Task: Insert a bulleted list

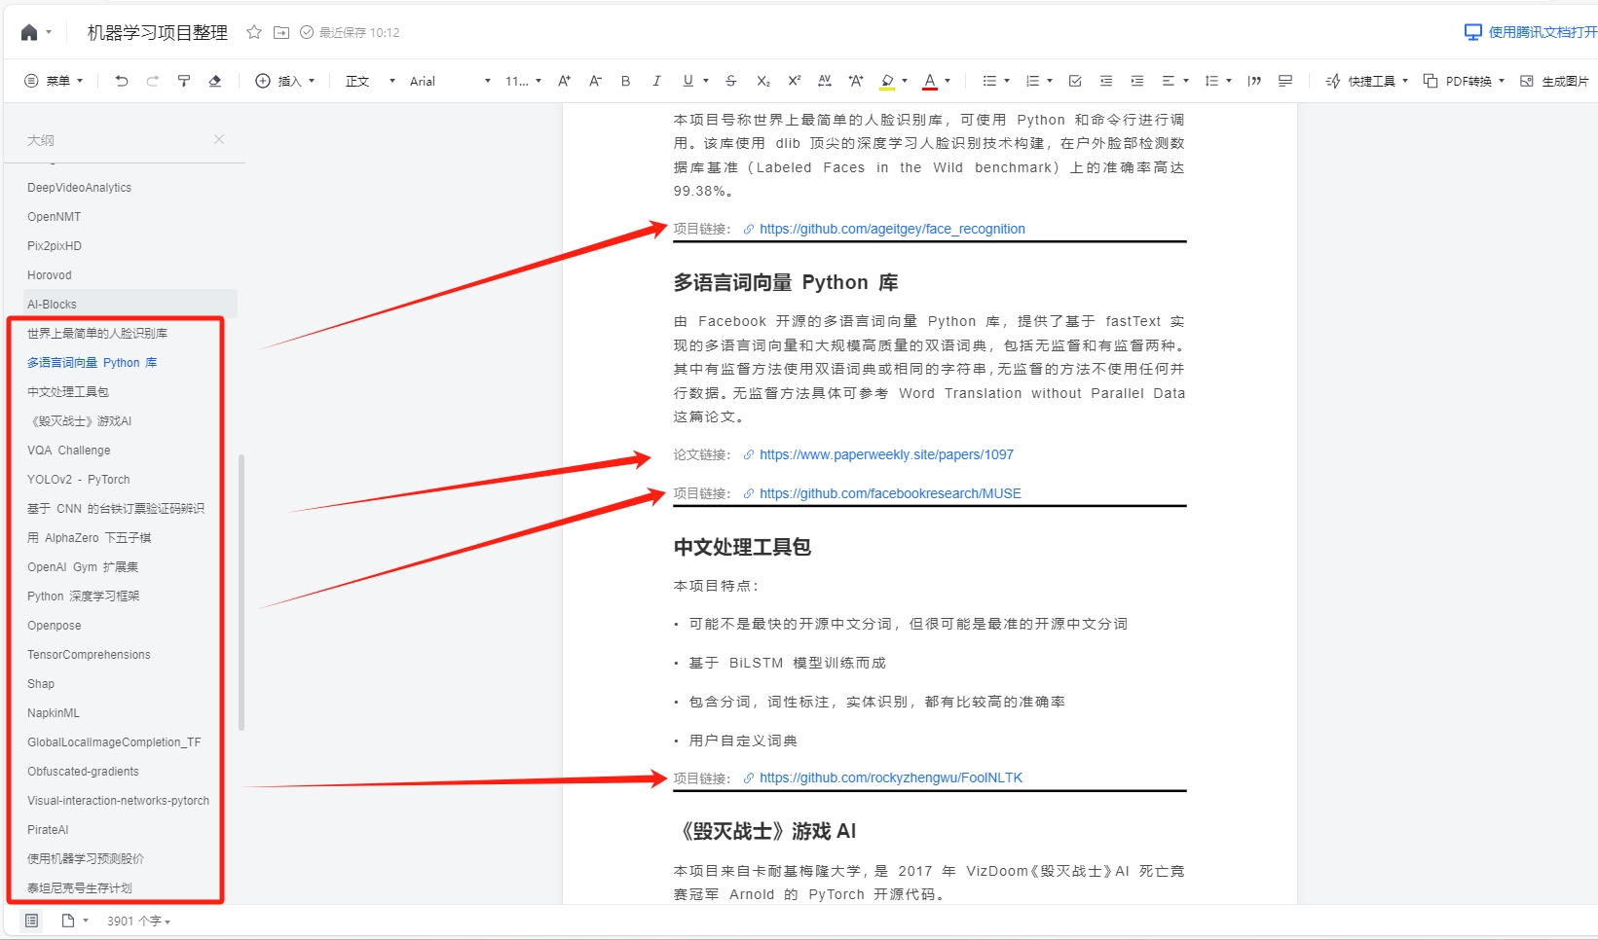Action: tap(989, 81)
